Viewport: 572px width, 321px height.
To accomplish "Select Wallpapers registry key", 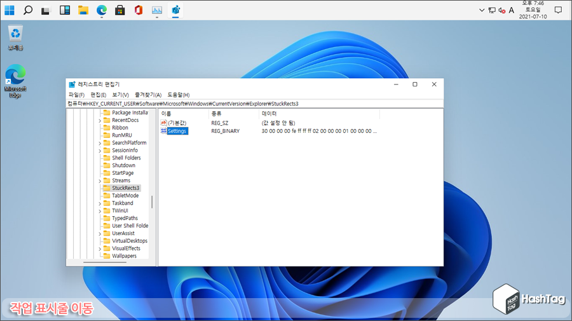I will (124, 256).
